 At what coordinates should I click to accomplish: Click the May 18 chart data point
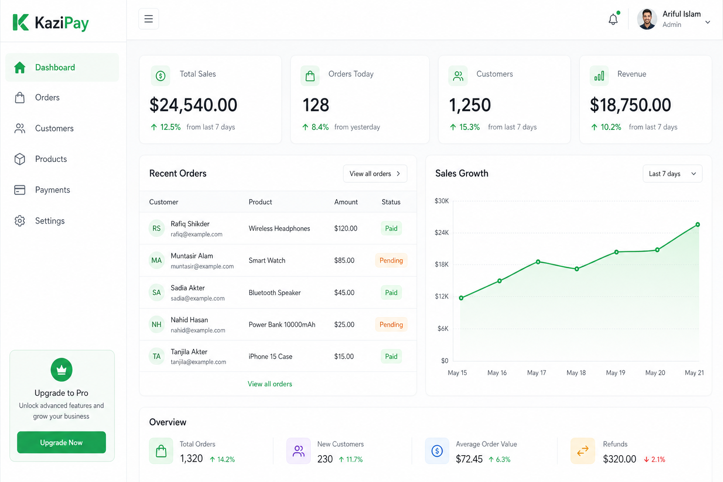(x=577, y=269)
